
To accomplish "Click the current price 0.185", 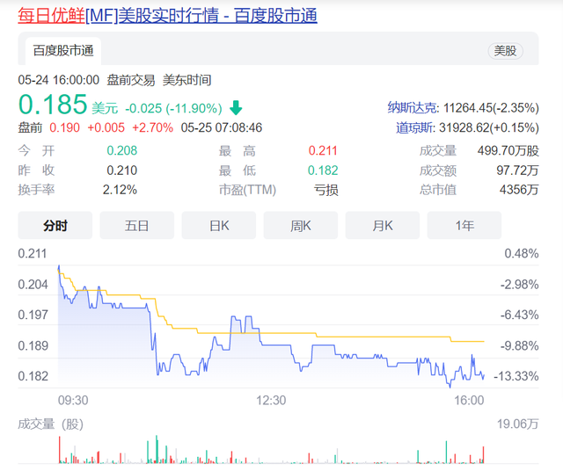I will pyautogui.click(x=53, y=105).
